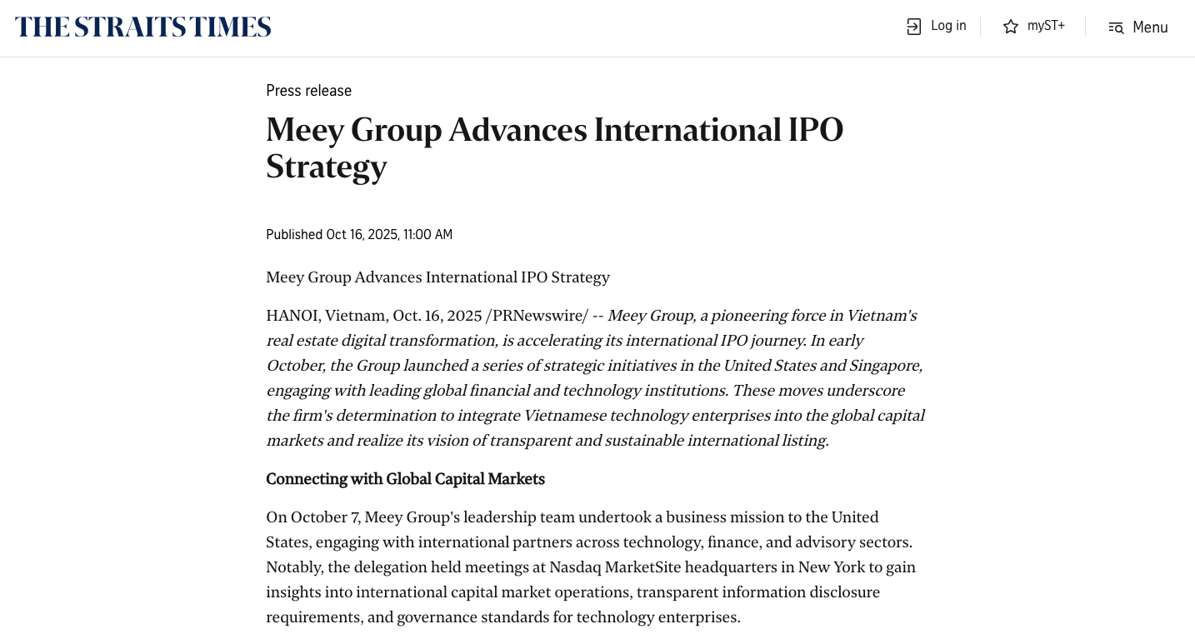Screen dimensions: 1195x644
Task: Click the myST+ star icon
Action: tap(1011, 27)
